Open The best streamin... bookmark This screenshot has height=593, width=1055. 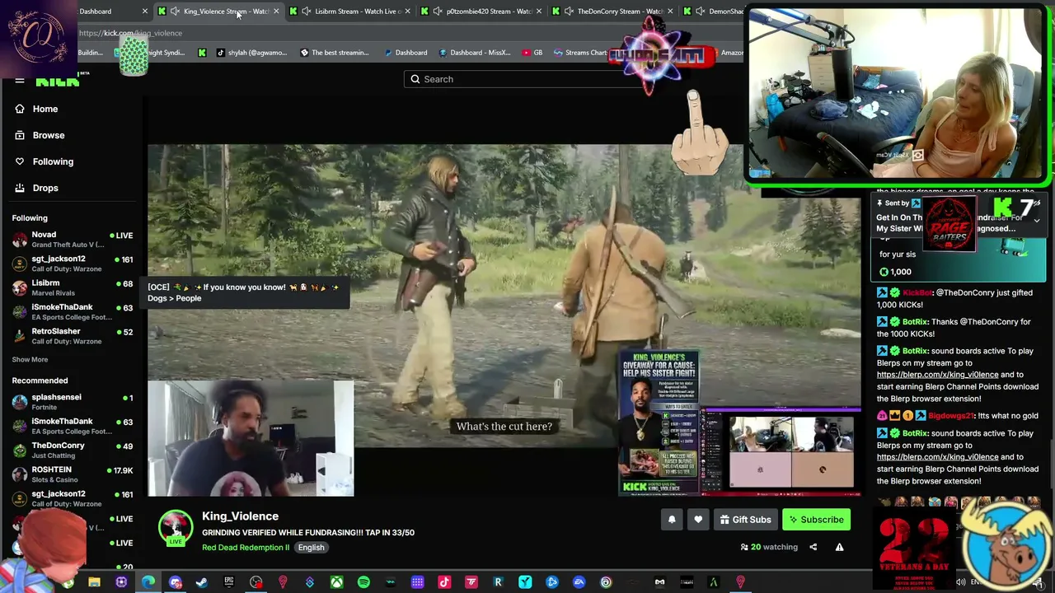point(335,53)
